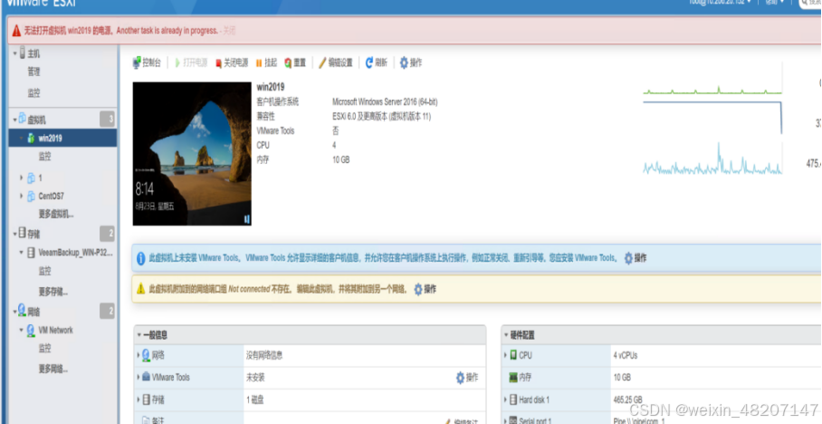Click the 关闭电源 power off button
The height and width of the screenshot is (424, 822).
coord(231,63)
